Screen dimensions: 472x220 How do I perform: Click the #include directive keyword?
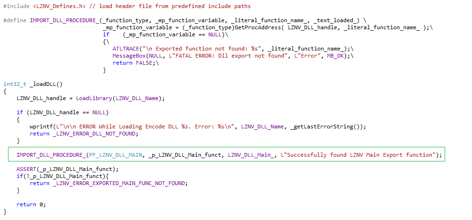pos(17,6)
